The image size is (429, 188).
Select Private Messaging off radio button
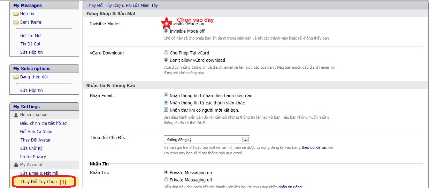coord(166,180)
